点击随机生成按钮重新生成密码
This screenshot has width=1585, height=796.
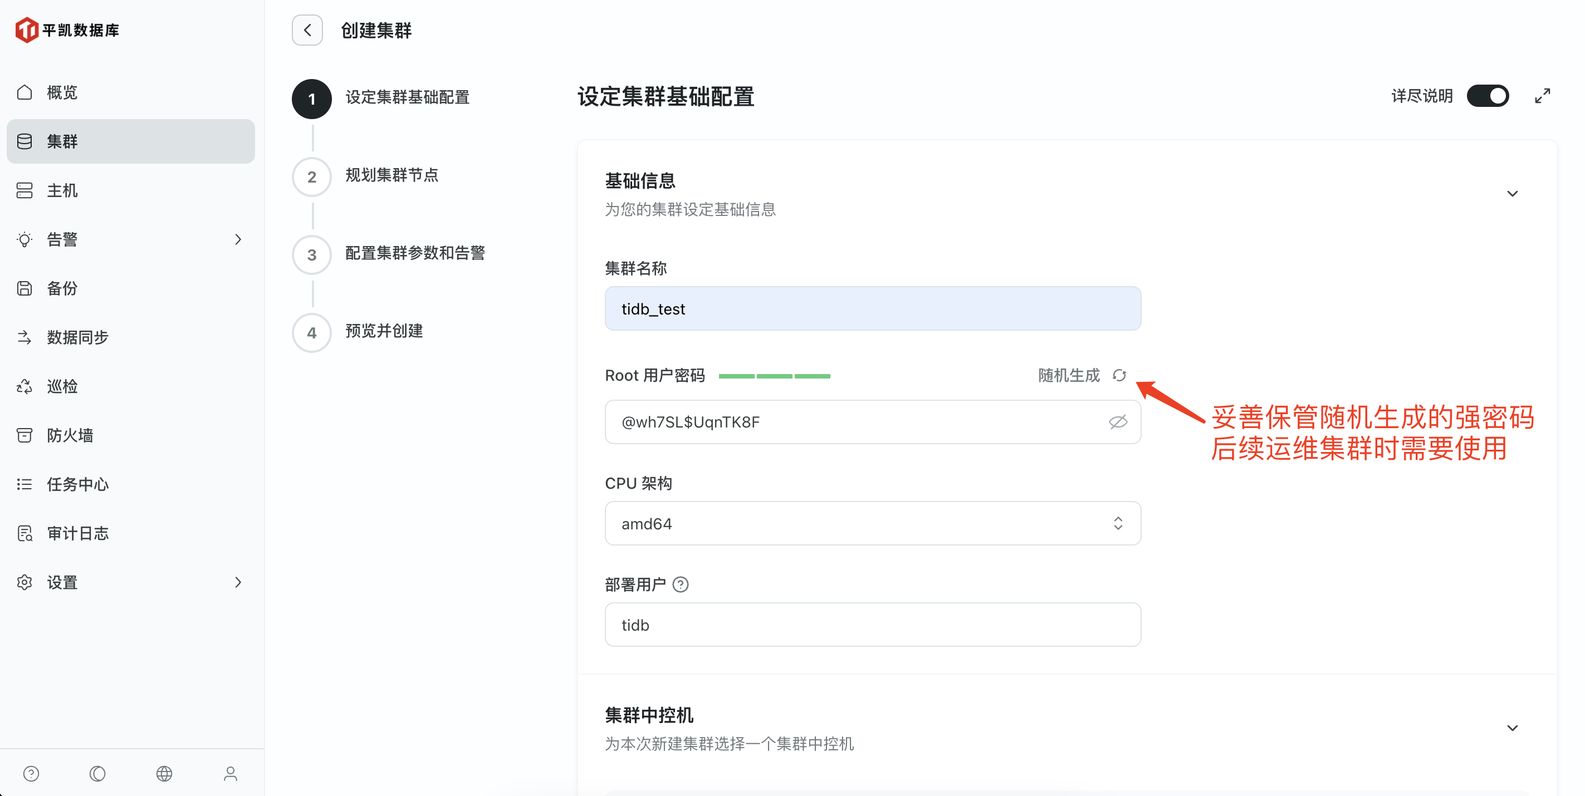(1119, 375)
